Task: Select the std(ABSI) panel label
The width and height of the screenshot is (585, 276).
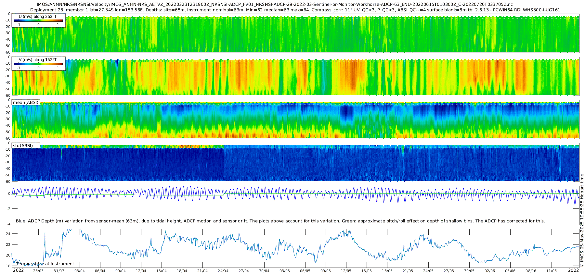Action: tap(26, 145)
